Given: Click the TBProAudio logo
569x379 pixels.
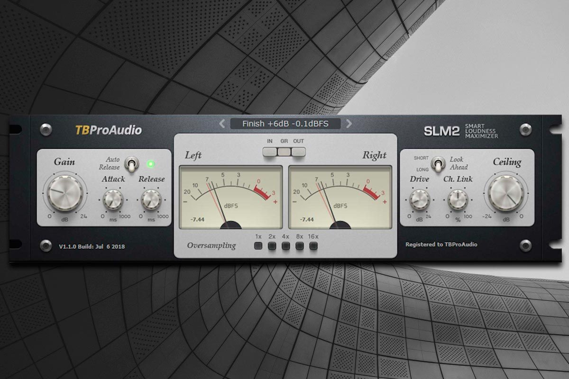Looking at the screenshot, I should coord(109,130).
